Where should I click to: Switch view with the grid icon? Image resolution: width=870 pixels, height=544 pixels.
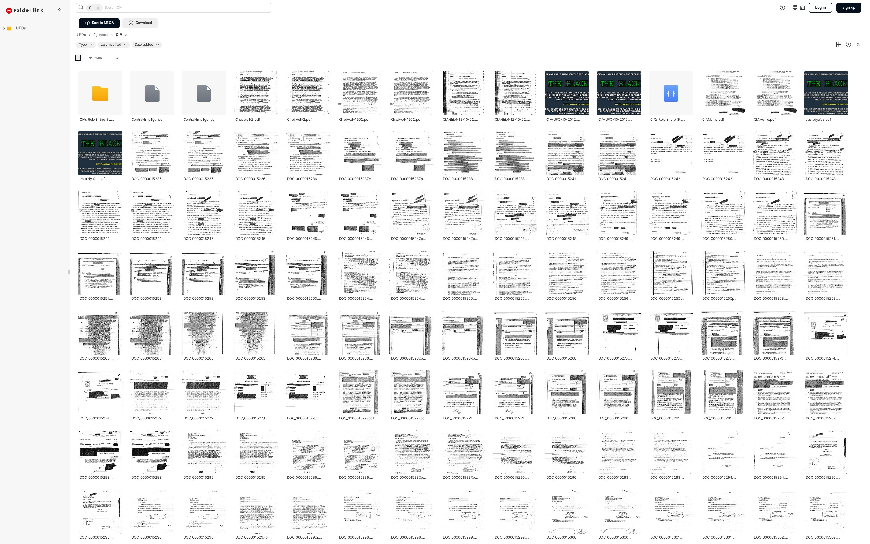point(838,45)
